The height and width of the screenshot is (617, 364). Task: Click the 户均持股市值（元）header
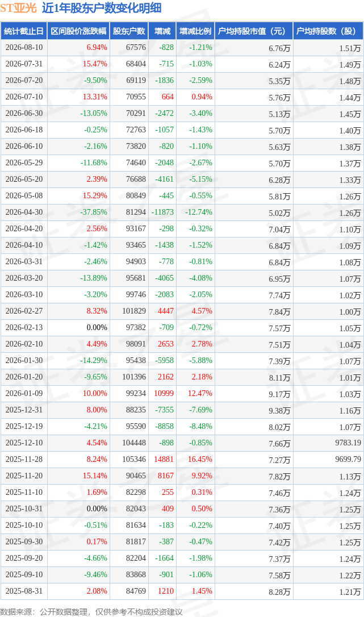254,31
